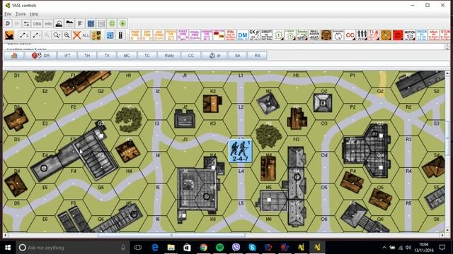Click the black vertical strip icon
The image size is (453, 254).
point(120,35)
